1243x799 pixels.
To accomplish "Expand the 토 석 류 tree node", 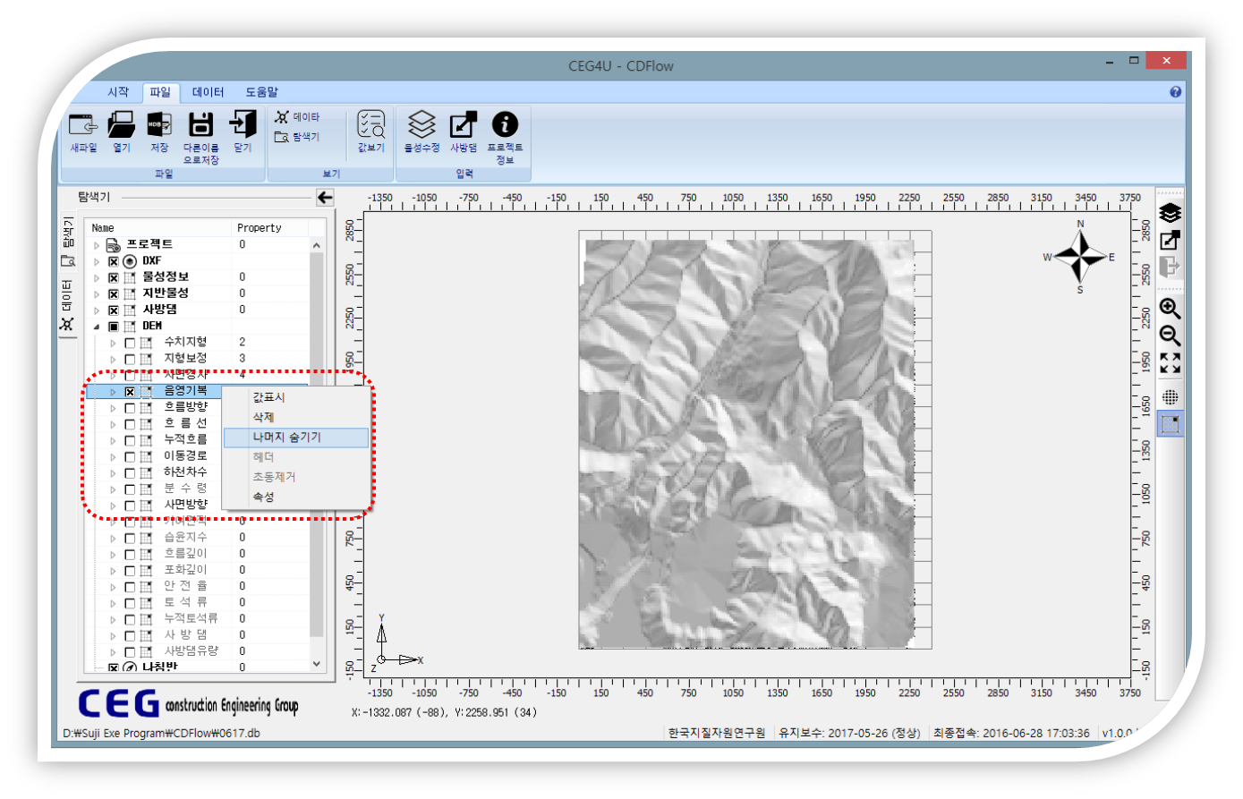I will pyautogui.click(x=113, y=603).
